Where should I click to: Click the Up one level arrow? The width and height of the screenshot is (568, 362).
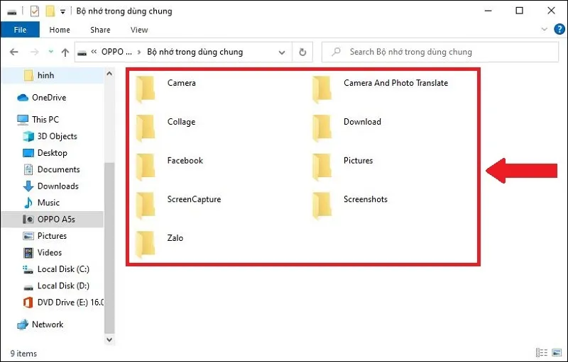coord(65,52)
